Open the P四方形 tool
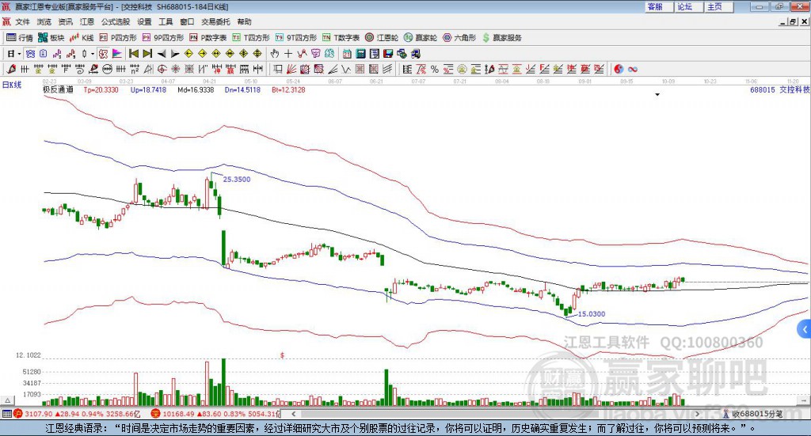This screenshot has width=811, height=436. (x=118, y=38)
